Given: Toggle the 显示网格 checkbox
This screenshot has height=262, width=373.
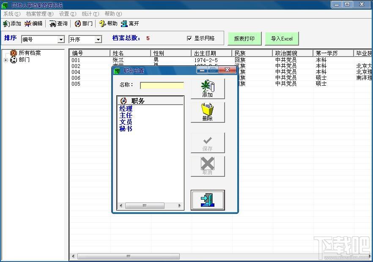Looking at the screenshot, I should pyautogui.click(x=189, y=38).
